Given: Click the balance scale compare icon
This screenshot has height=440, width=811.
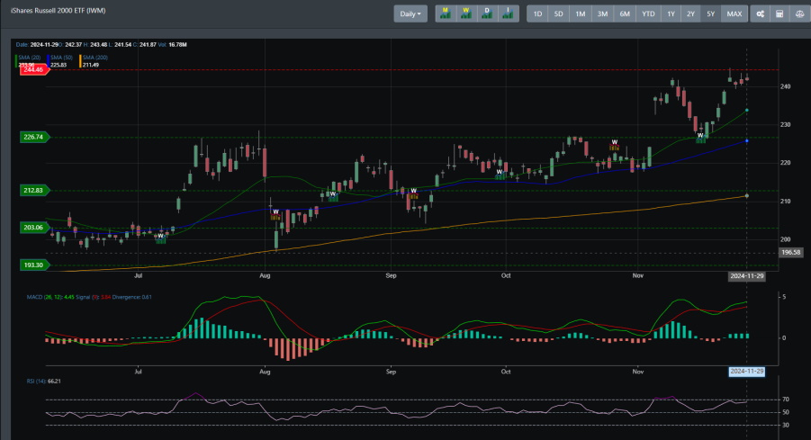Looking at the screenshot, I should pyautogui.click(x=799, y=14).
